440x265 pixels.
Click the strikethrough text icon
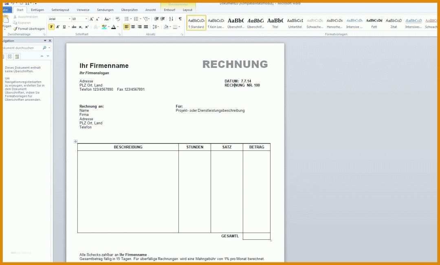(x=74, y=27)
